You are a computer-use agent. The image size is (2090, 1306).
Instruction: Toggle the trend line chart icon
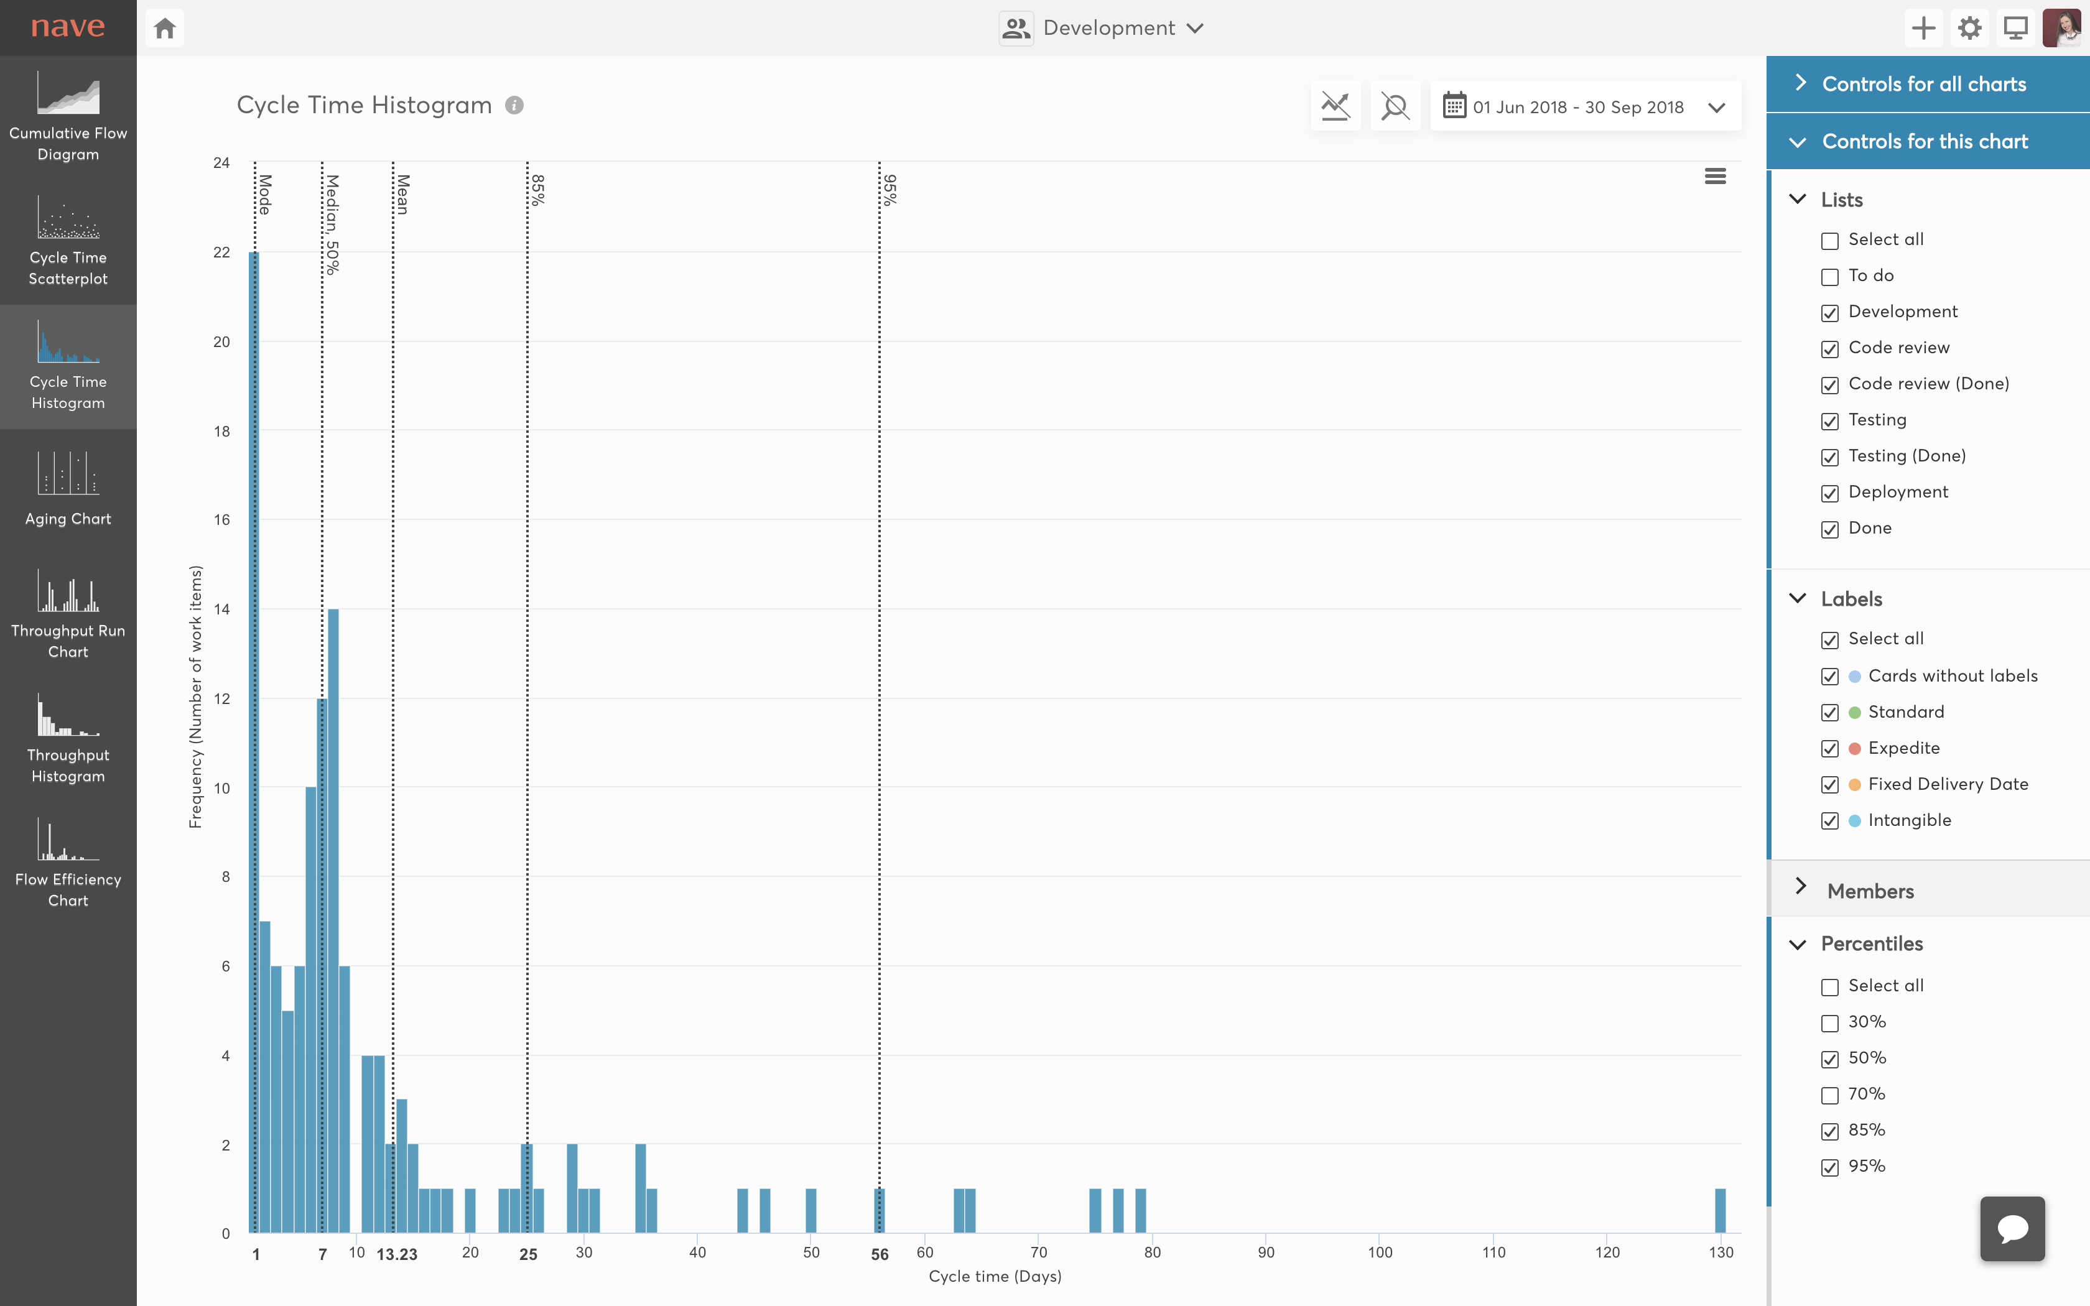click(1335, 106)
